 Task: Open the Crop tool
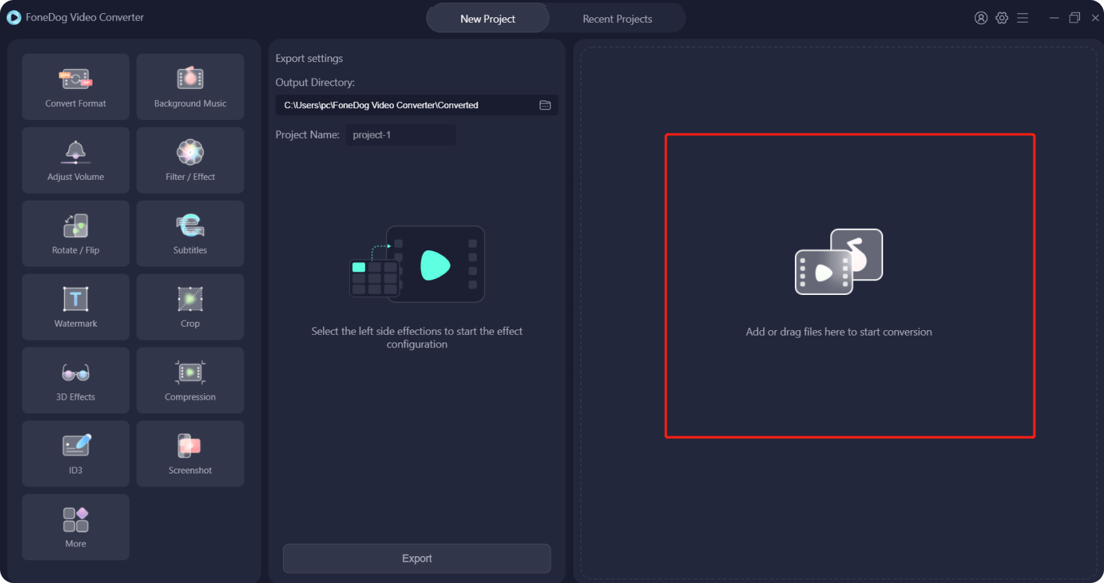pyautogui.click(x=190, y=307)
